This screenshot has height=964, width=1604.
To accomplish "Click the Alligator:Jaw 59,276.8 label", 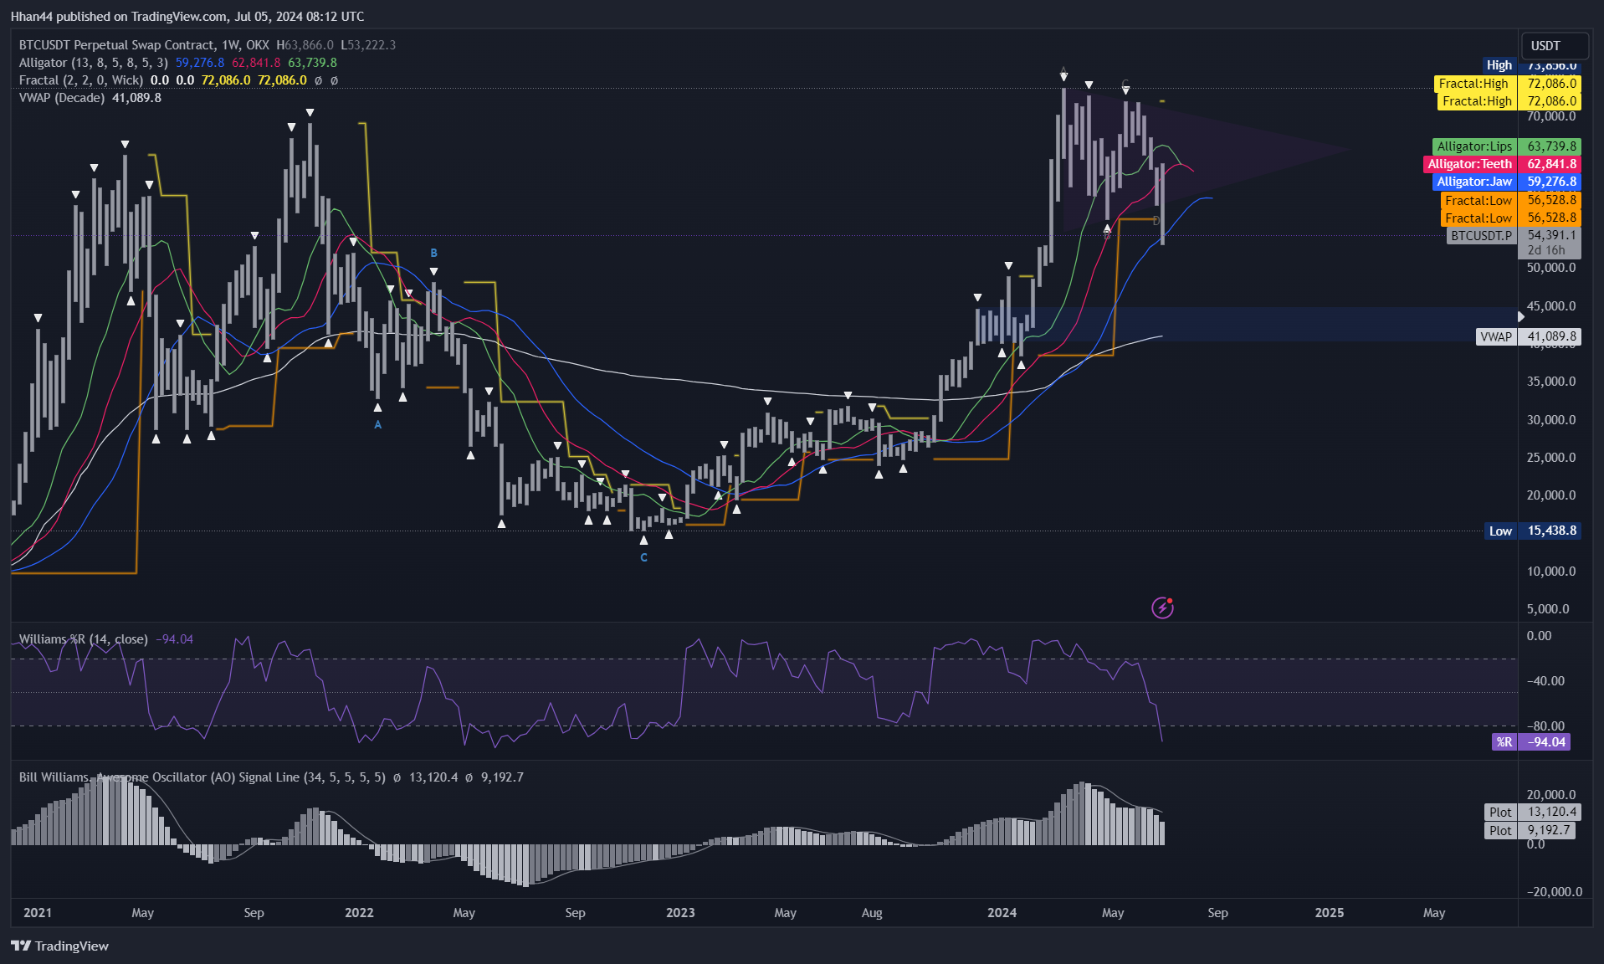I will pyautogui.click(x=1506, y=182).
